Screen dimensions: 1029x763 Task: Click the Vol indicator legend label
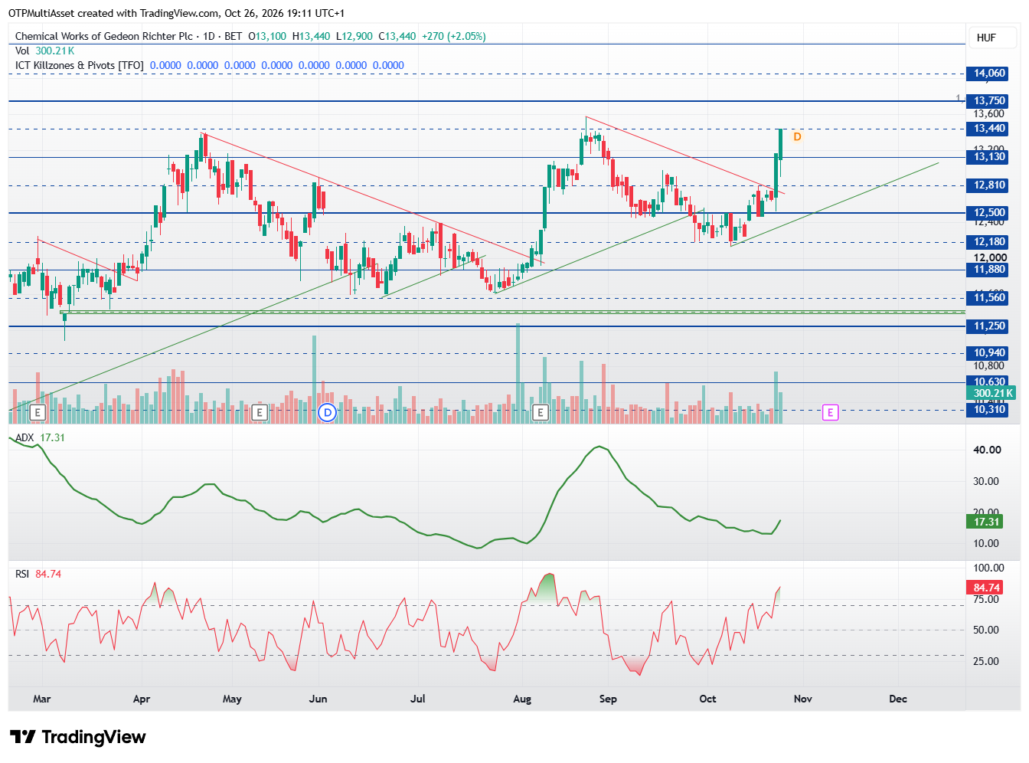pos(22,51)
